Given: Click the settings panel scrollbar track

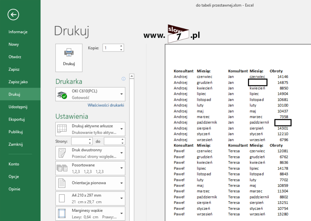Looking at the screenshot, I should coord(132,150).
